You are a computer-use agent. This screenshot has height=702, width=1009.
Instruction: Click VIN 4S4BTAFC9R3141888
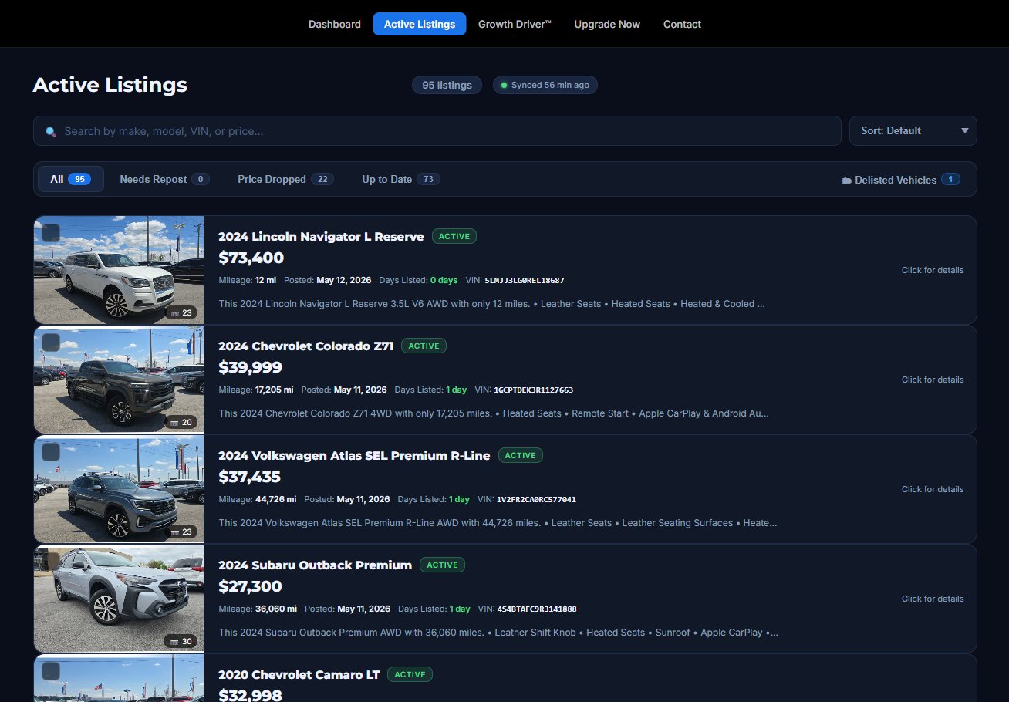(537, 609)
